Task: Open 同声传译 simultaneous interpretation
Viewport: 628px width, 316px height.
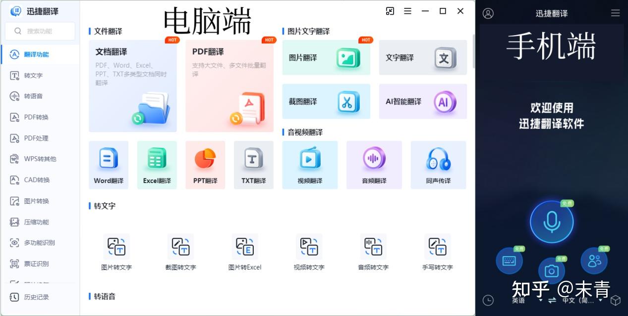Action: (438, 165)
